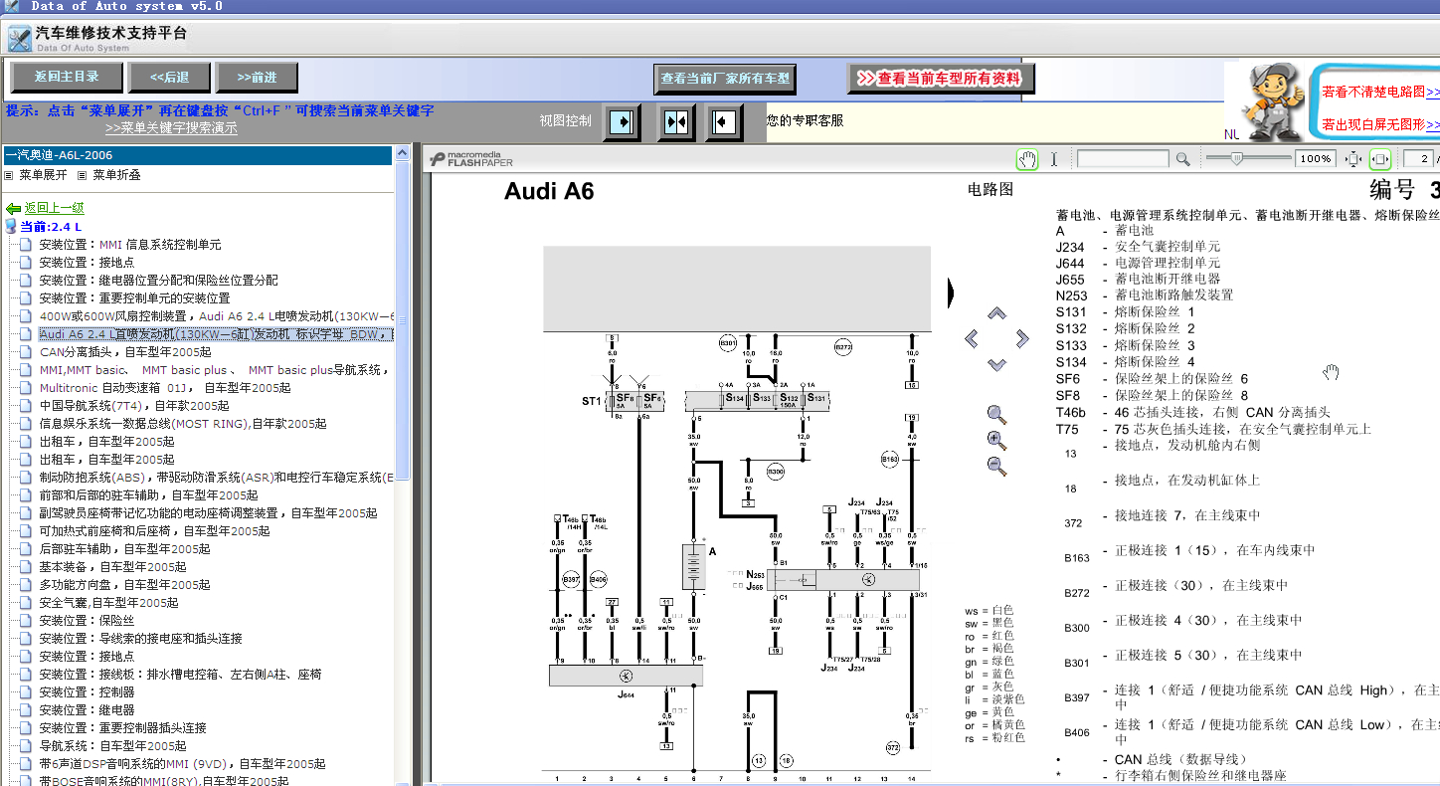The height and width of the screenshot is (786, 1440).
Task: Open the 菜单关键字搜索演示 link
Action: click(171, 128)
